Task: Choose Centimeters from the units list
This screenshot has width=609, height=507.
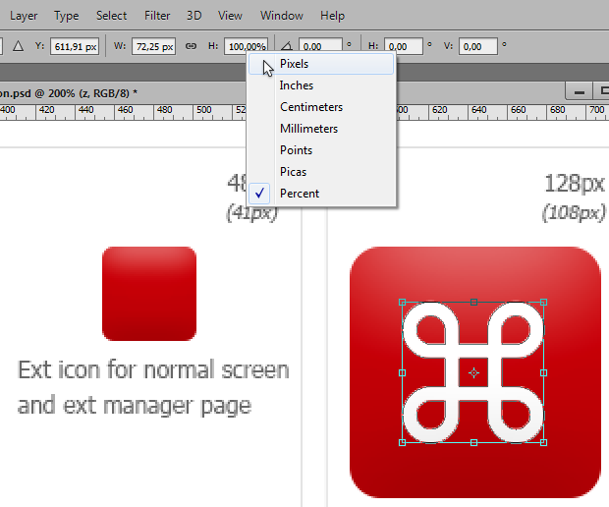Action: click(x=321, y=107)
